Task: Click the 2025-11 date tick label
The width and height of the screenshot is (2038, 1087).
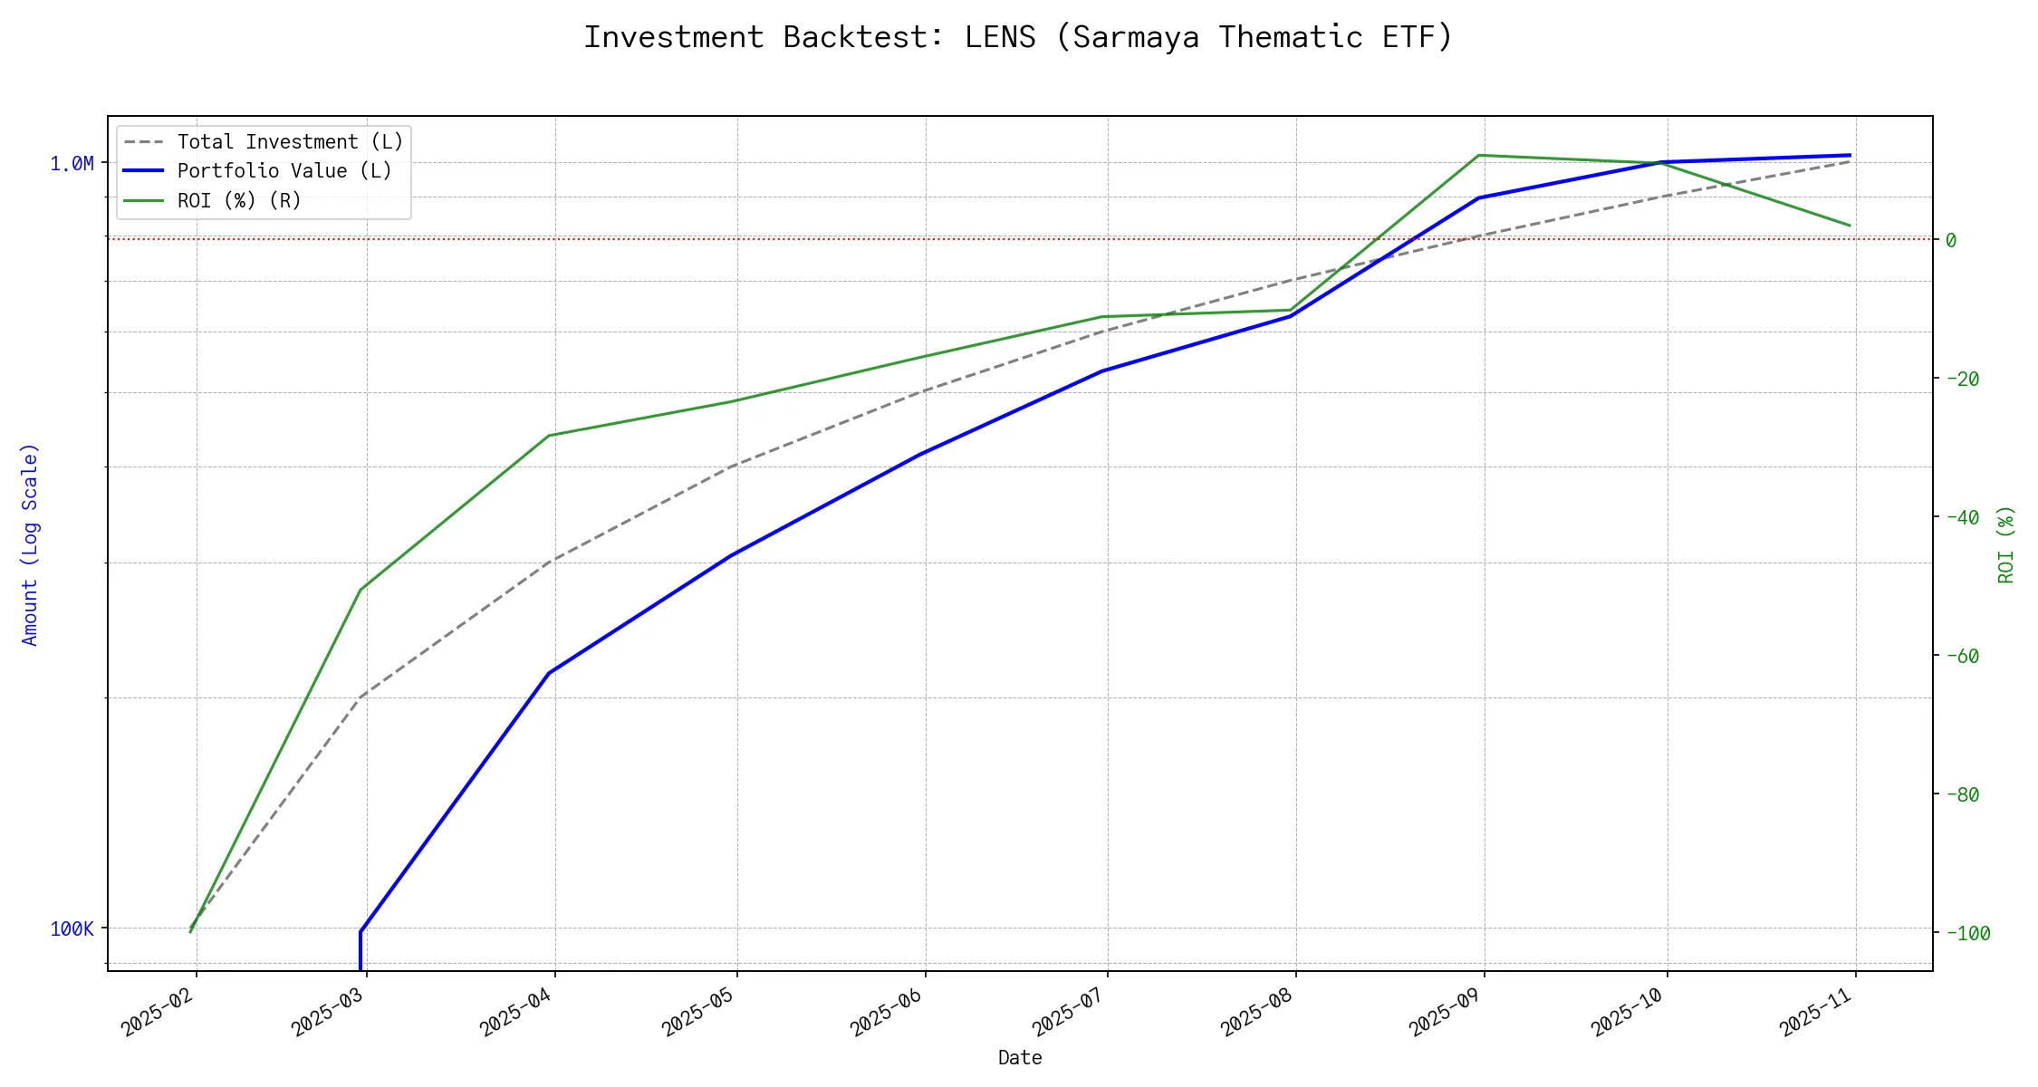Action: pyautogui.click(x=1817, y=1013)
